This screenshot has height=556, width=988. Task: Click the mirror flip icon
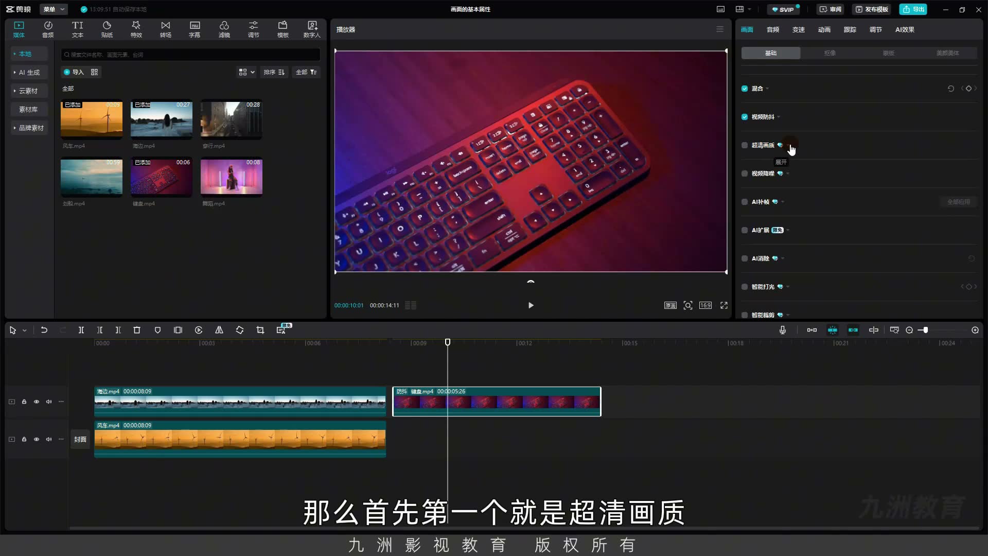[219, 330]
